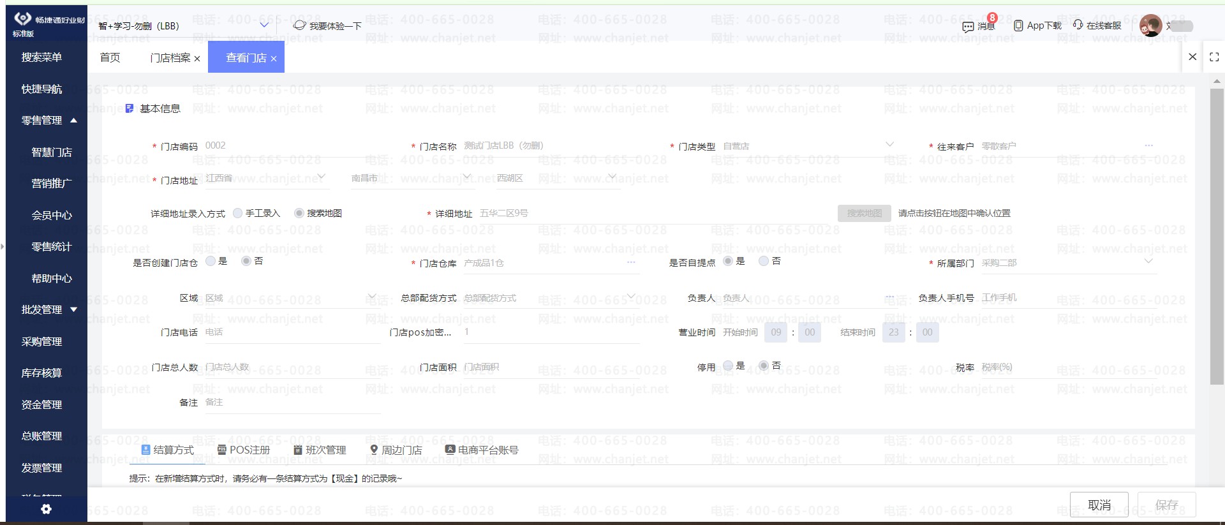Click the 税率 input field
The height and width of the screenshot is (525, 1225).
pyautogui.click(x=1069, y=367)
